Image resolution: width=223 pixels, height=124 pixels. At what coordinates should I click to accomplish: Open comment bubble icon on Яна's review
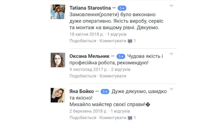coord(130,118)
